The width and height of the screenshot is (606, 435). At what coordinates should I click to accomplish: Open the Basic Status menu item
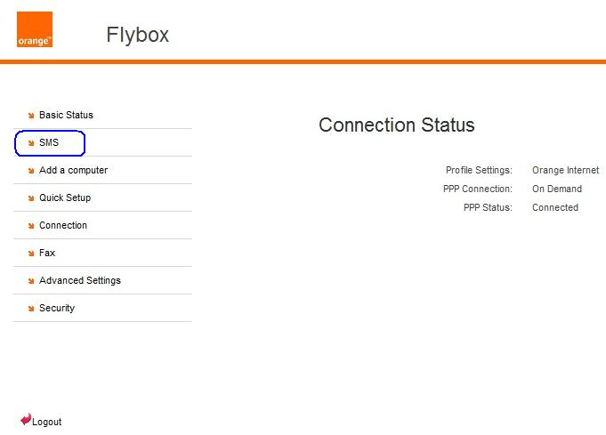click(66, 115)
